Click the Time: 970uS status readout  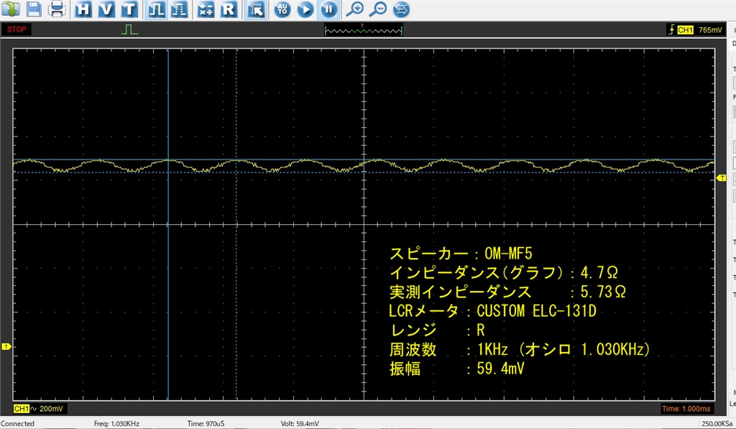206,423
